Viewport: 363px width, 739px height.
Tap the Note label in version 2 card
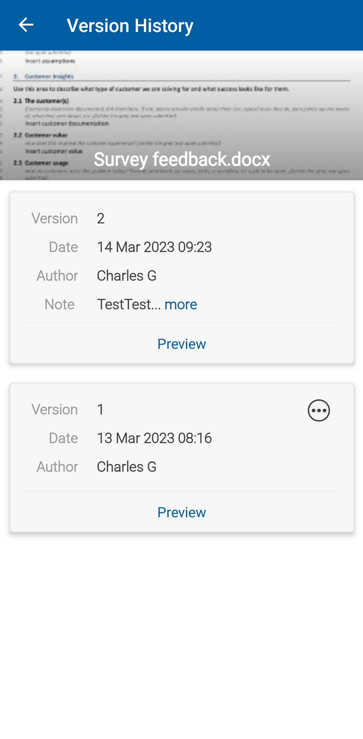[x=60, y=305]
